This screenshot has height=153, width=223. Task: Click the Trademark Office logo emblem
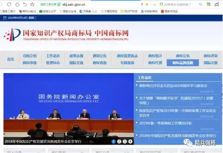point(12,35)
